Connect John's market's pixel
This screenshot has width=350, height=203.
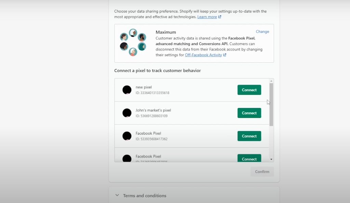(249, 113)
